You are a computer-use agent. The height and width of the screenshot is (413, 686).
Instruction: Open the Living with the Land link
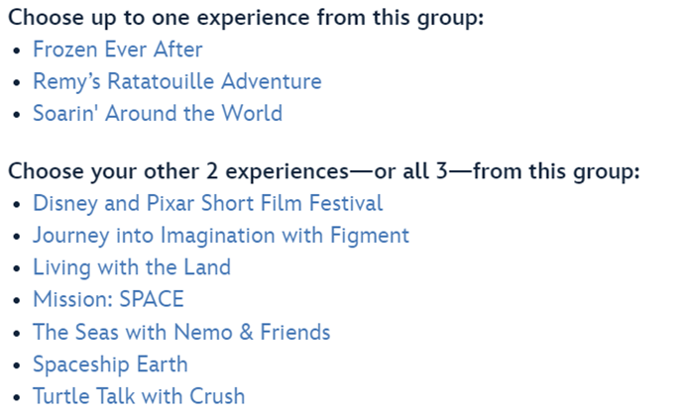click(x=131, y=267)
